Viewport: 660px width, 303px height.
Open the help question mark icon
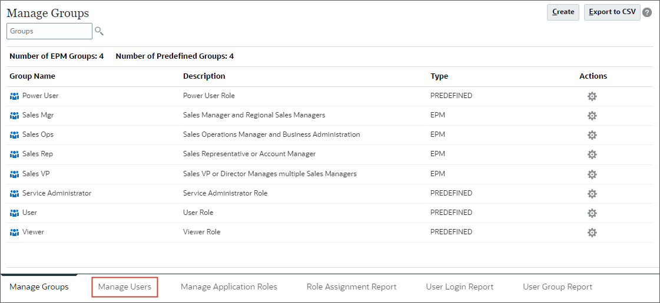click(648, 12)
